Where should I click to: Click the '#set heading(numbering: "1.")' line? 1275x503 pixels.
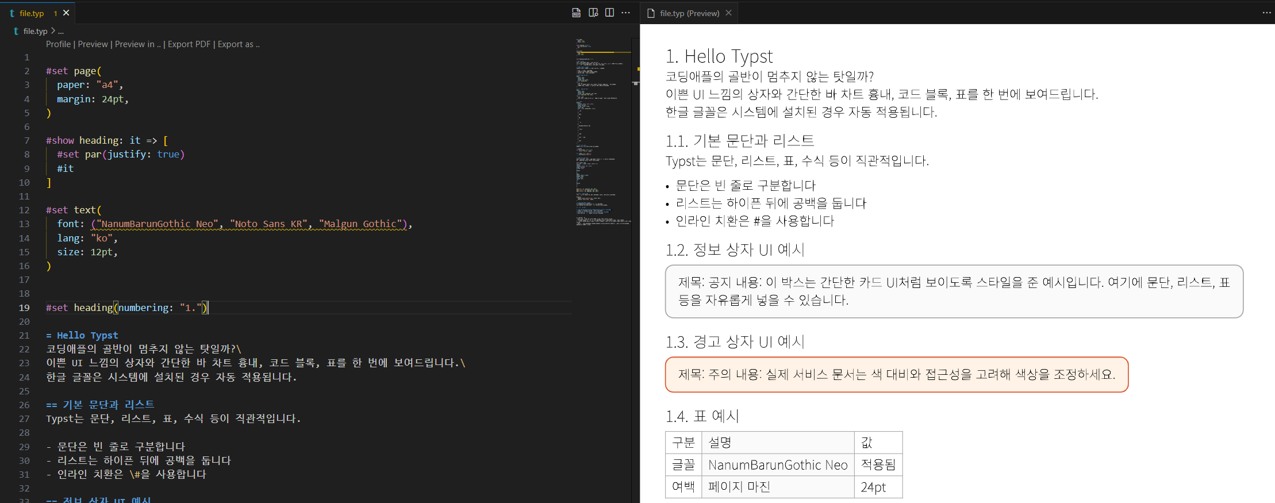(127, 308)
